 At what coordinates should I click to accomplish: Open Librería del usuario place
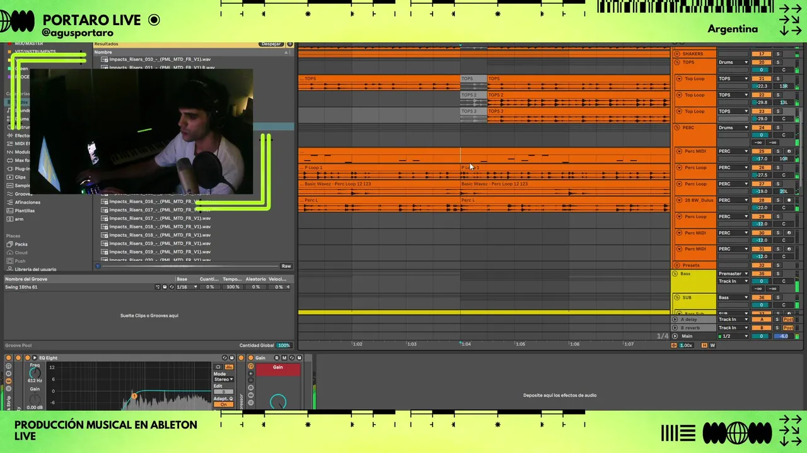tap(35, 269)
